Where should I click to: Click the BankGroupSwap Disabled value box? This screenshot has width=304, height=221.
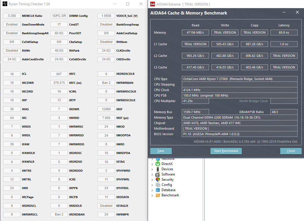(106, 24)
